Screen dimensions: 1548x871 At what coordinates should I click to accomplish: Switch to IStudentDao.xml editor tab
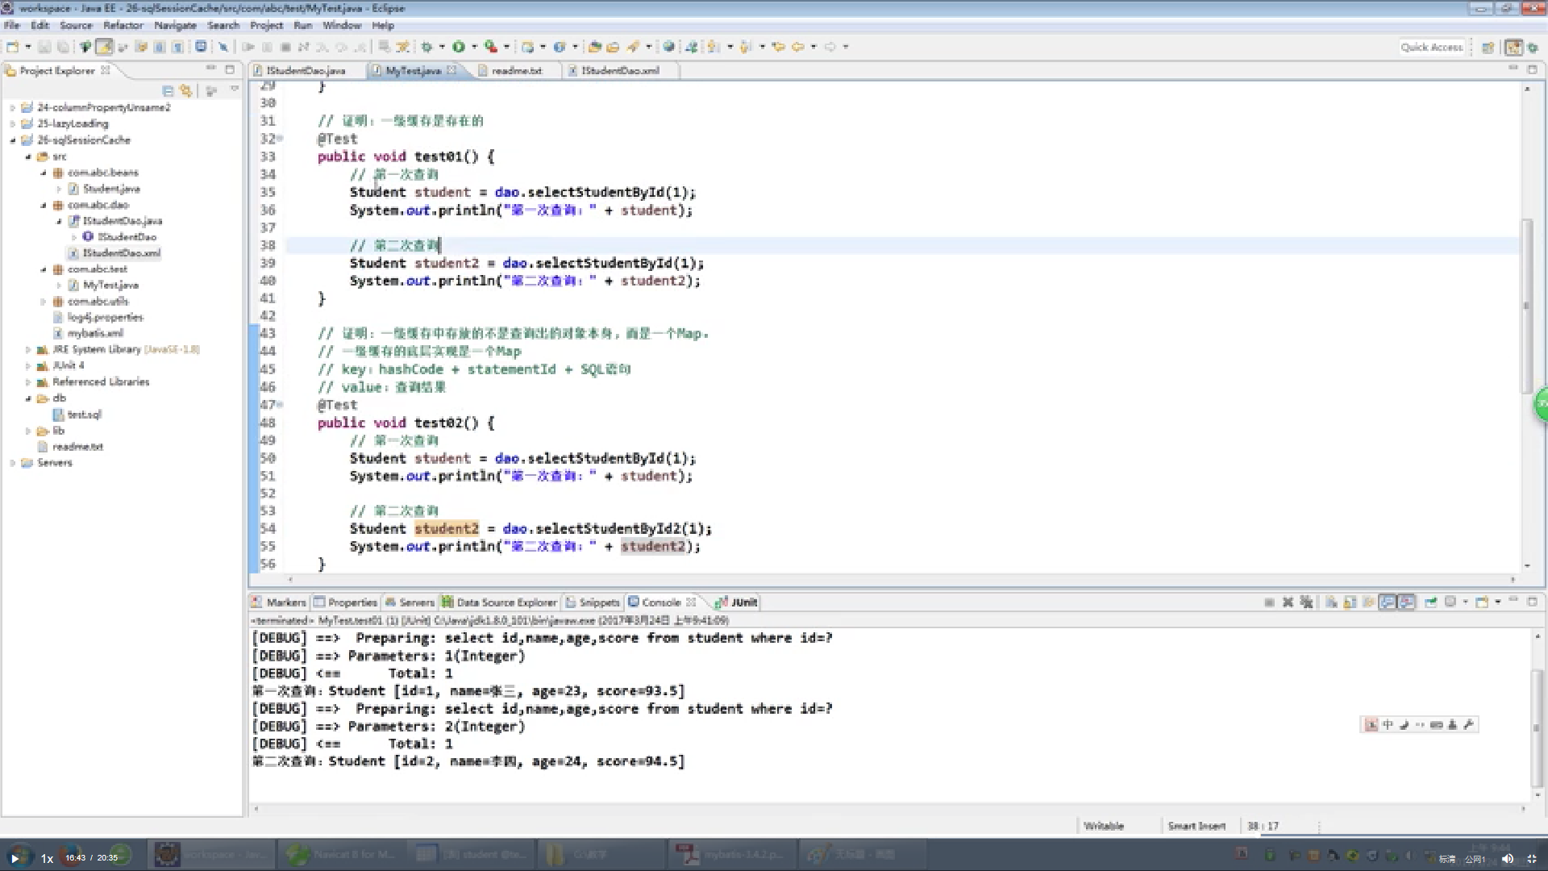click(620, 70)
